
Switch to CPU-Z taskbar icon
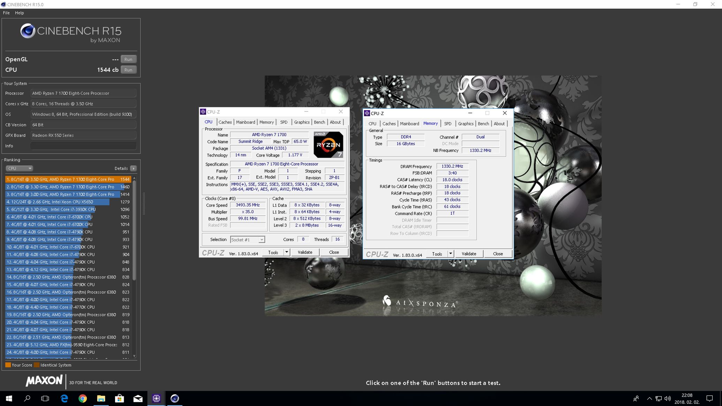click(x=157, y=398)
